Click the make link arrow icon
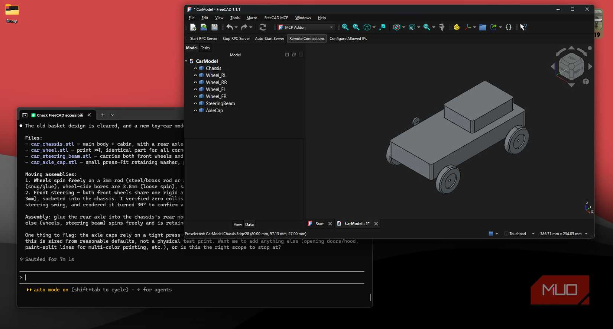The height and width of the screenshot is (329, 613). coord(494,27)
